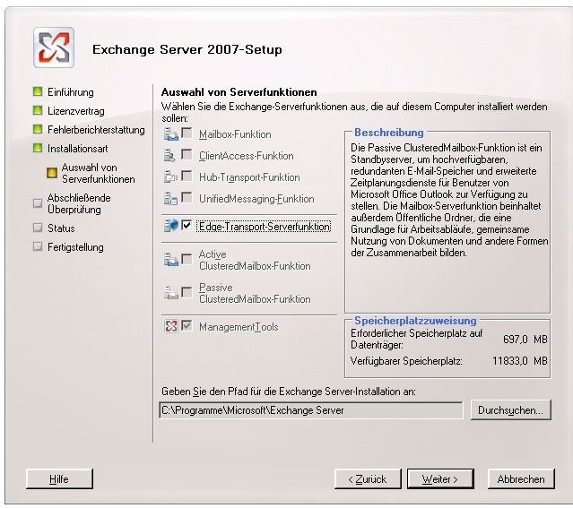
Task: Click the Active ClusteredMailbox-Funktion icon
Action: coord(171,260)
